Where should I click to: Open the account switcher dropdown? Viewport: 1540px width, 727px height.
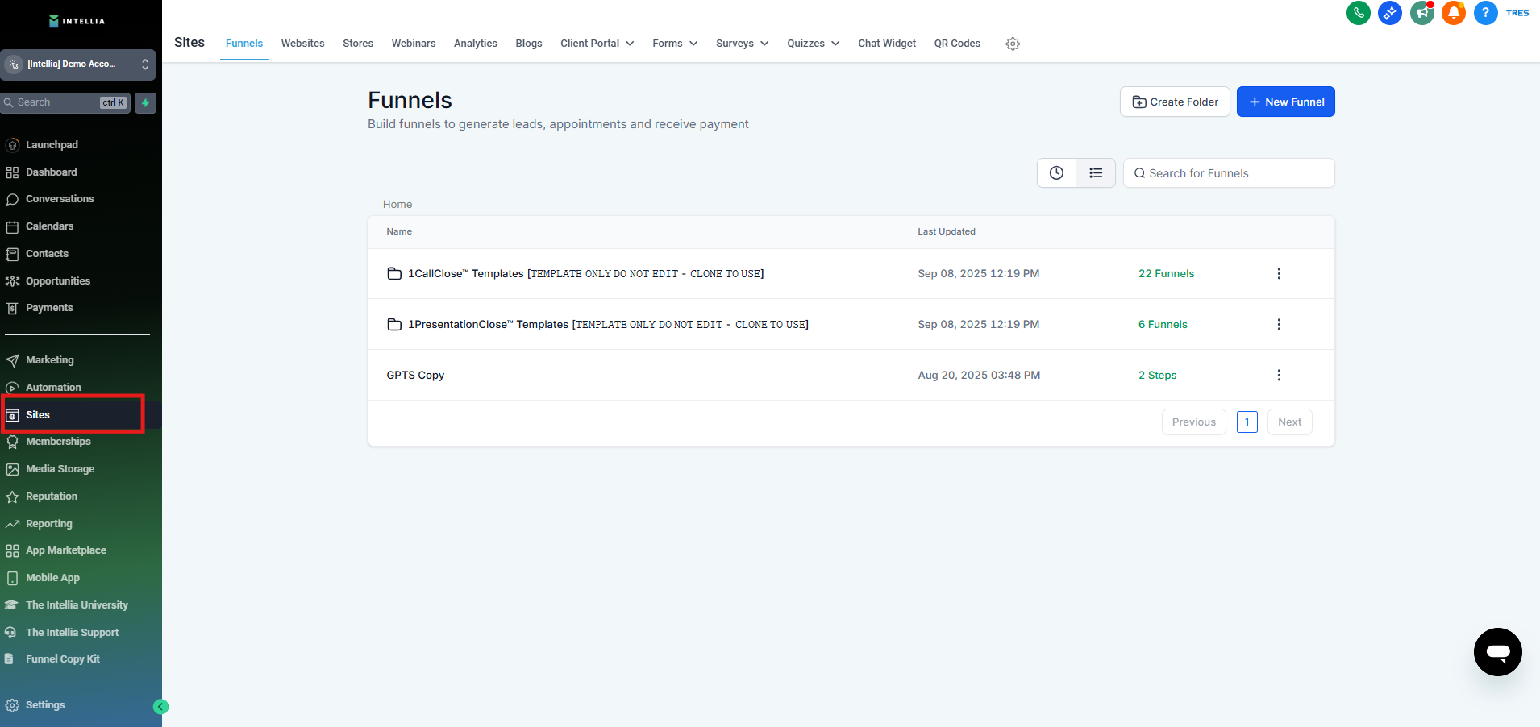78,64
